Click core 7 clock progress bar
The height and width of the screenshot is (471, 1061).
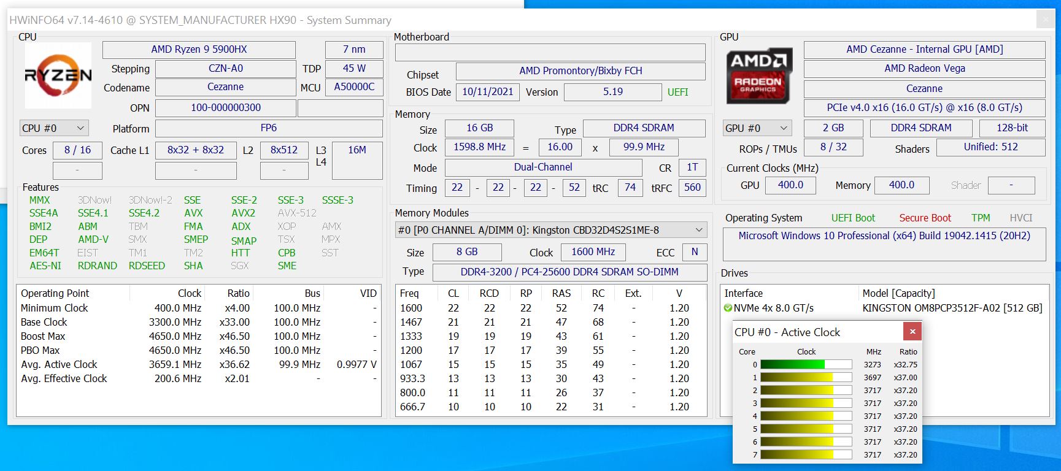click(806, 454)
